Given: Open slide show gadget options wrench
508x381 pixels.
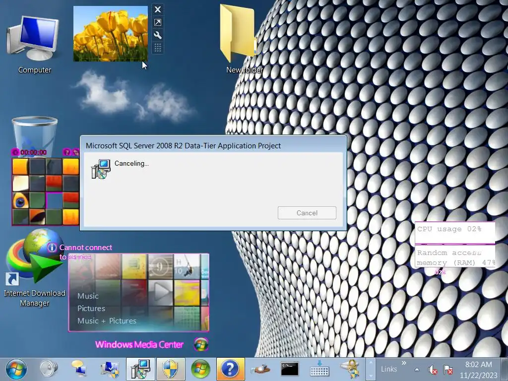Looking at the screenshot, I should (x=158, y=35).
